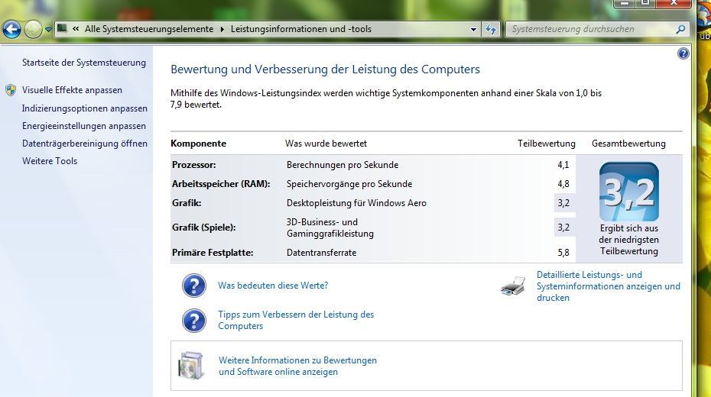Open help via the blue question icon
The height and width of the screenshot is (397, 711).
tap(683, 54)
